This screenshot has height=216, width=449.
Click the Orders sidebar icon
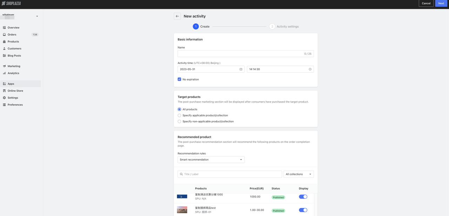(4, 34)
